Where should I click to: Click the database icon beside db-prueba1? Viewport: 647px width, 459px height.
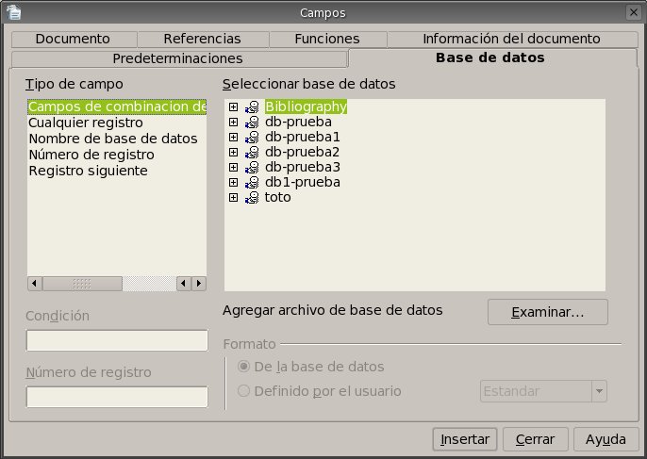pyautogui.click(x=252, y=138)
